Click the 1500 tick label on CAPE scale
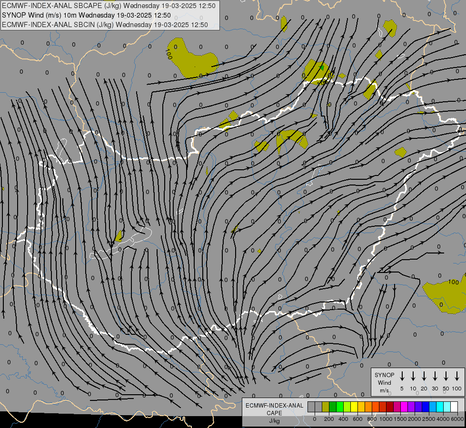The height and width of the screenshot is (428, 466). tap(400, 419)
